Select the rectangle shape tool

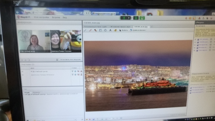tap(100, 30)
